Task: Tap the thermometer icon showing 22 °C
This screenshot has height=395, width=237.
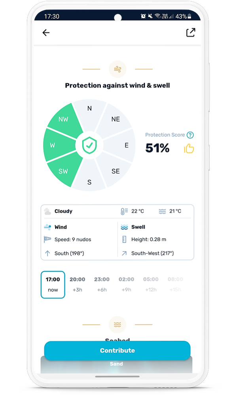Action: (124, 211)
